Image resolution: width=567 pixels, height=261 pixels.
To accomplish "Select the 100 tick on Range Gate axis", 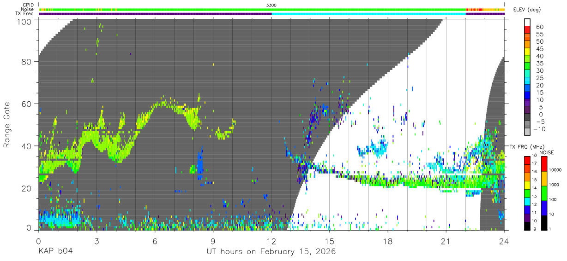I will point(24,21).
